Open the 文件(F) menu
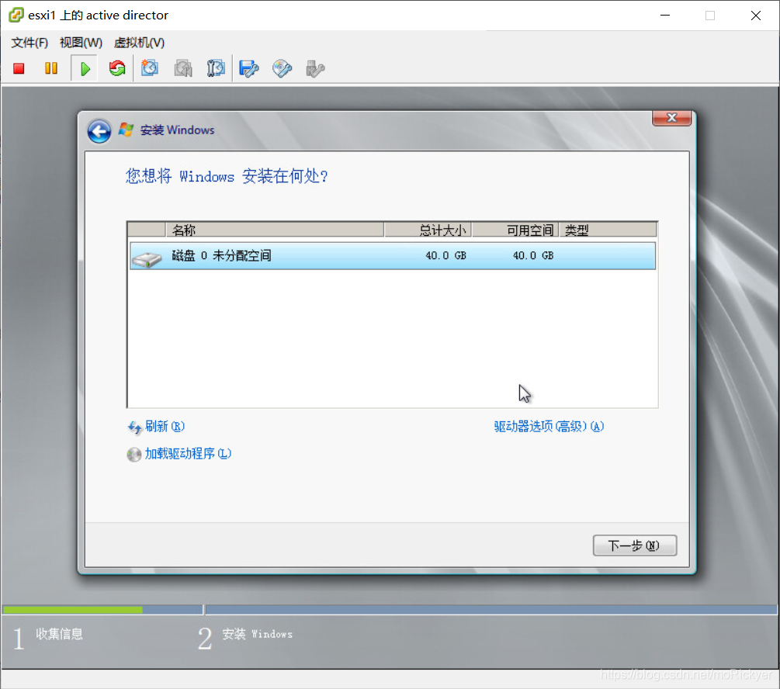This screenshot has width=780, height=689. (x=29, y=43)
